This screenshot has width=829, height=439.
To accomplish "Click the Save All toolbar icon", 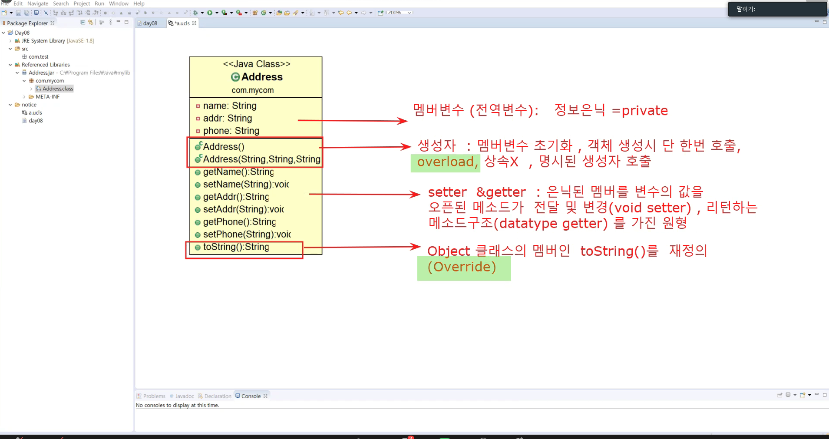I will 26,13.
